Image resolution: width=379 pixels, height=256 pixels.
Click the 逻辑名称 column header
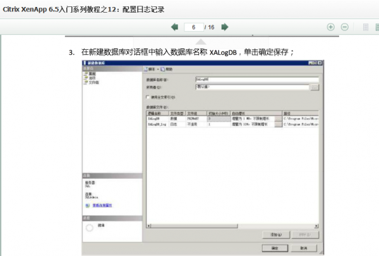pos(157,113)
